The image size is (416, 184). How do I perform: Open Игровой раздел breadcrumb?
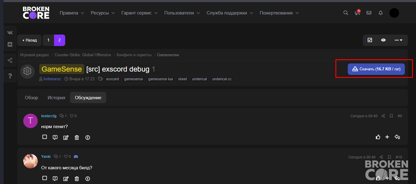click(x=34, y=55)
